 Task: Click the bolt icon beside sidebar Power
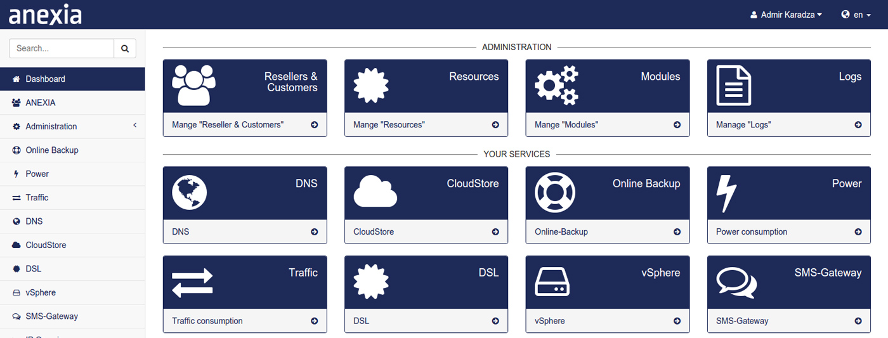tap(16, 174)
